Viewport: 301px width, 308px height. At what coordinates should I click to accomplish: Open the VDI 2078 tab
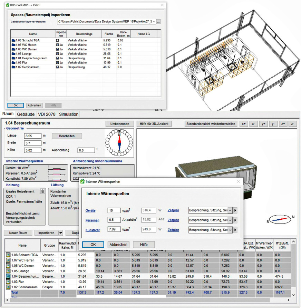click(47, 114)
